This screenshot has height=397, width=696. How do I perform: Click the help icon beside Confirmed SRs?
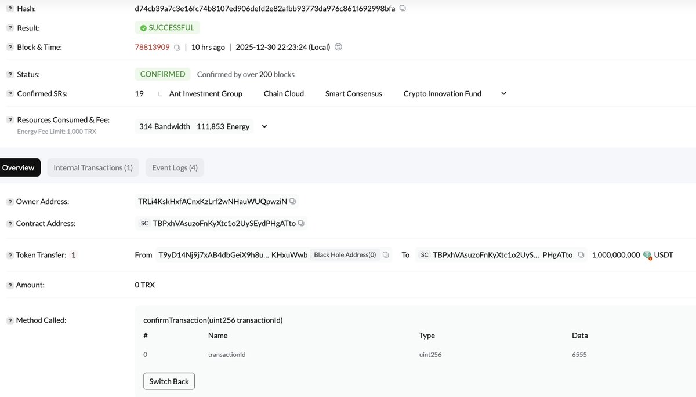pyautogui.click(x=10, y=94)
